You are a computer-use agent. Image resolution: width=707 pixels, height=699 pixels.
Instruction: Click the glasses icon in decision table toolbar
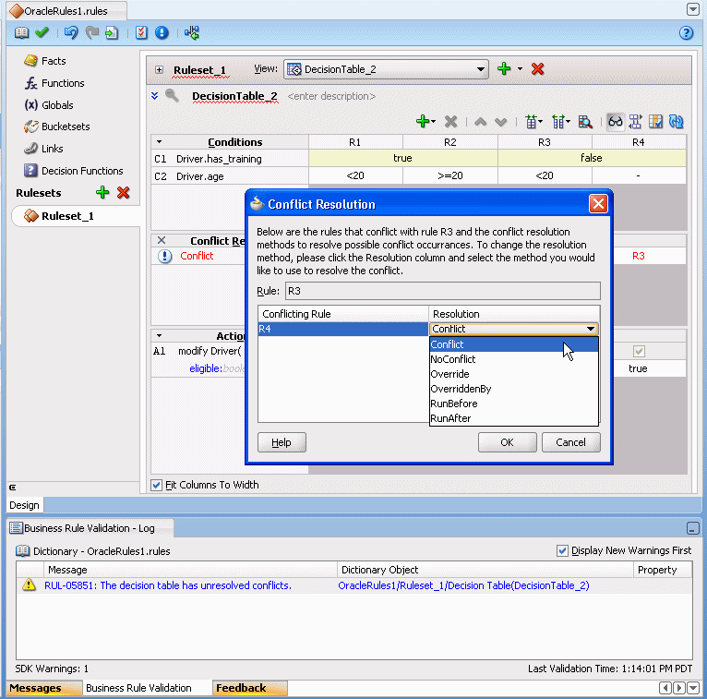(x=615, y=122)
